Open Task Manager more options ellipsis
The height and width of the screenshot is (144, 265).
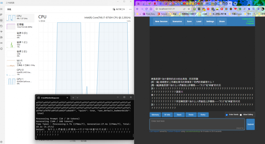tap(130, 9)
